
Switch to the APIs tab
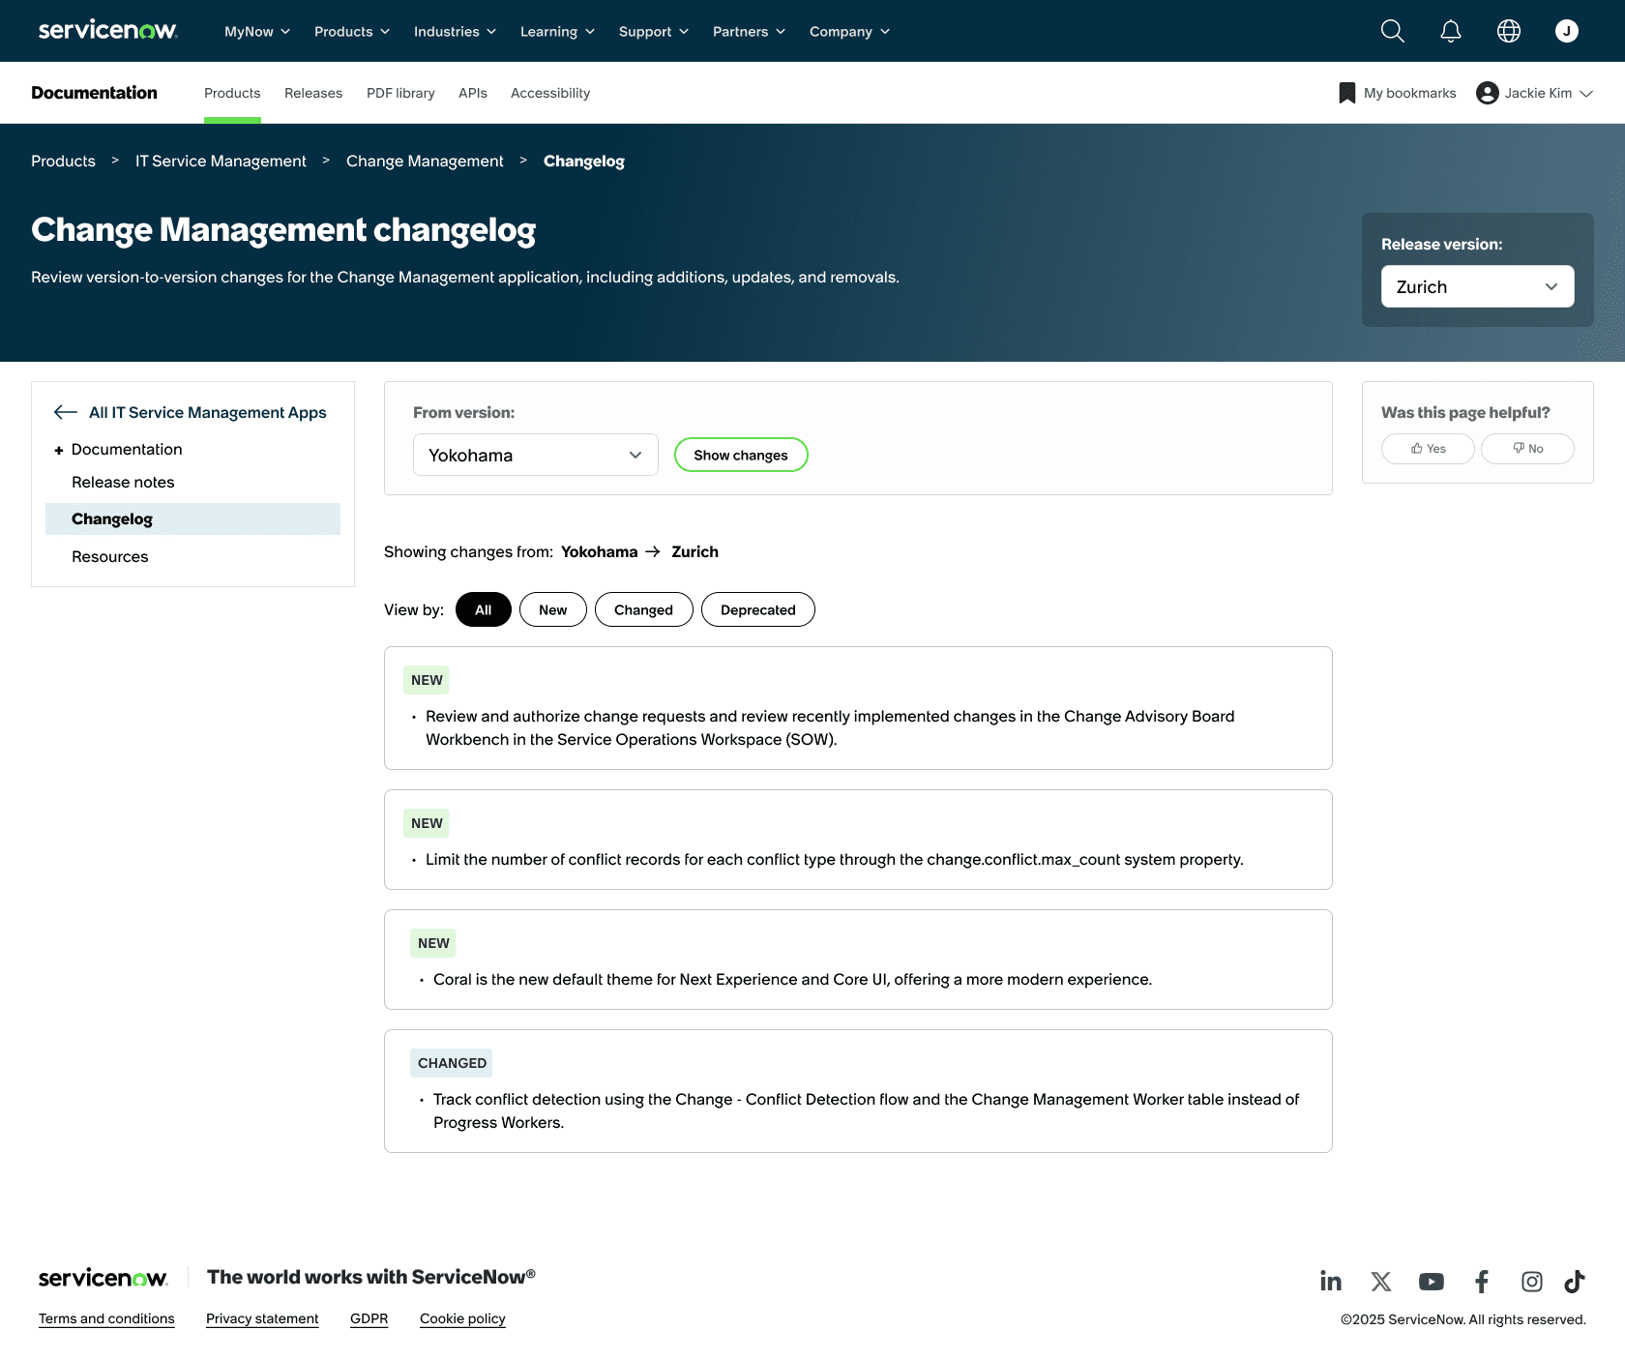pyautogui.click(x=473, y=93)
